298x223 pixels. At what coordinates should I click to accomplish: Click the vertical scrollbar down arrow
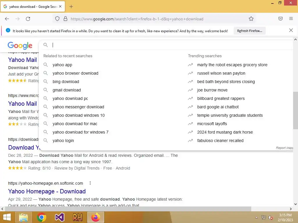pos(295,204)
